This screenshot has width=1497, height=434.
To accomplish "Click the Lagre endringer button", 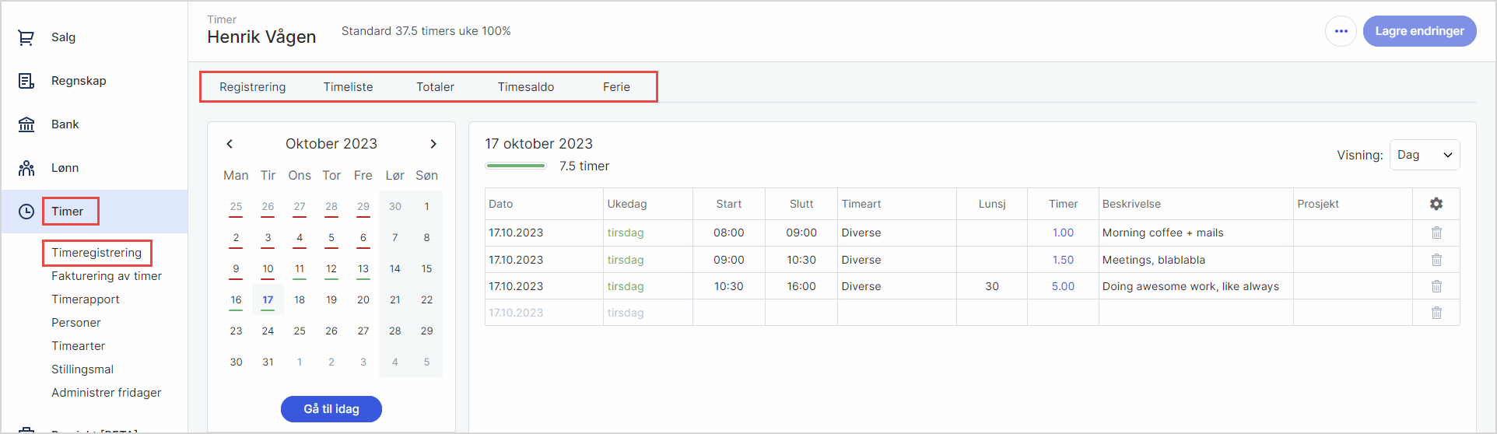I will pyautogui.click(x=1419, y=31).
